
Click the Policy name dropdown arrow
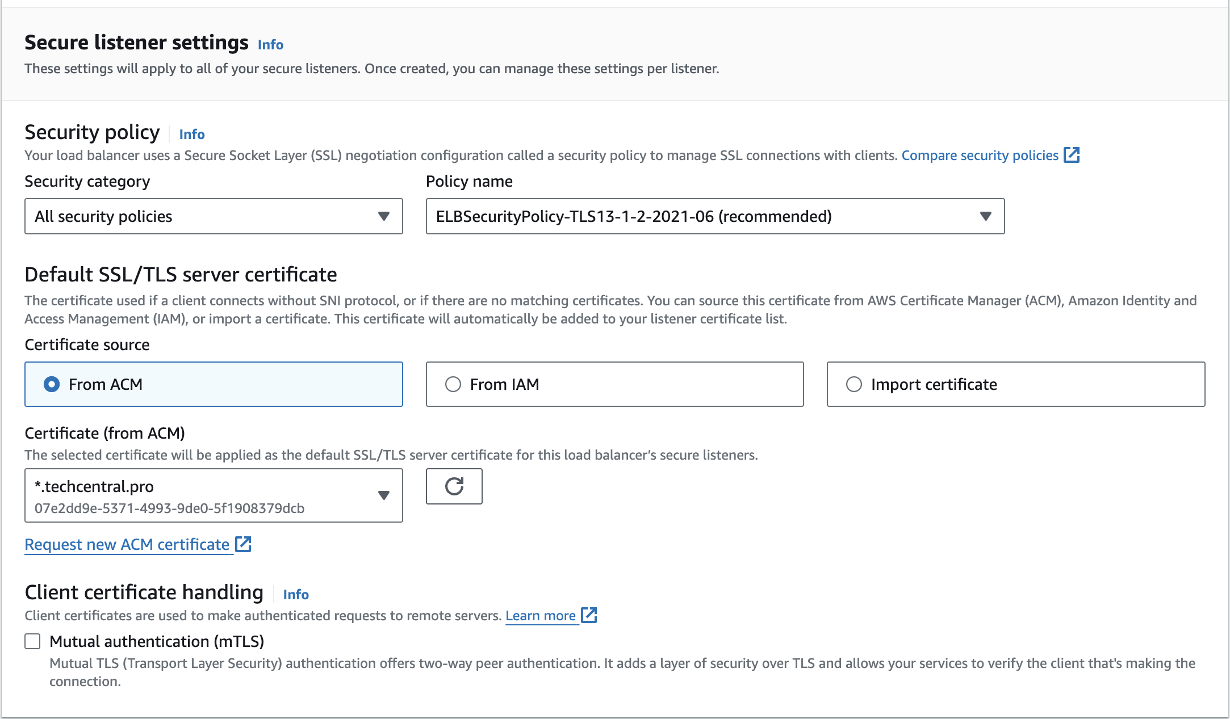985,216
